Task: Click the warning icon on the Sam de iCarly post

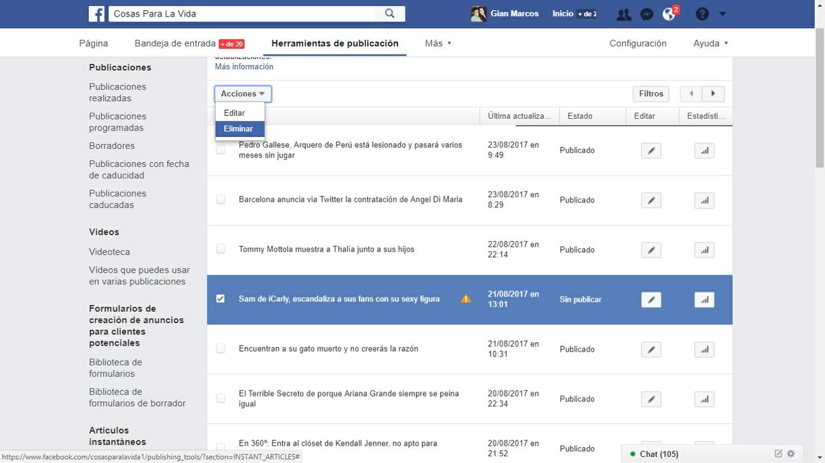Action: pos(465,298)
